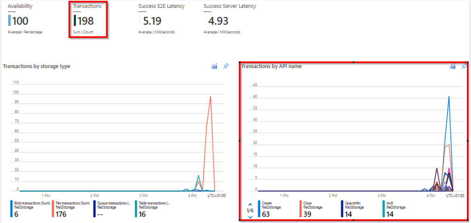Image resolution: width=471 pixels, height=223 pixels.
Task: Open metrics icon for storage type chart
Action: (214, 67)
